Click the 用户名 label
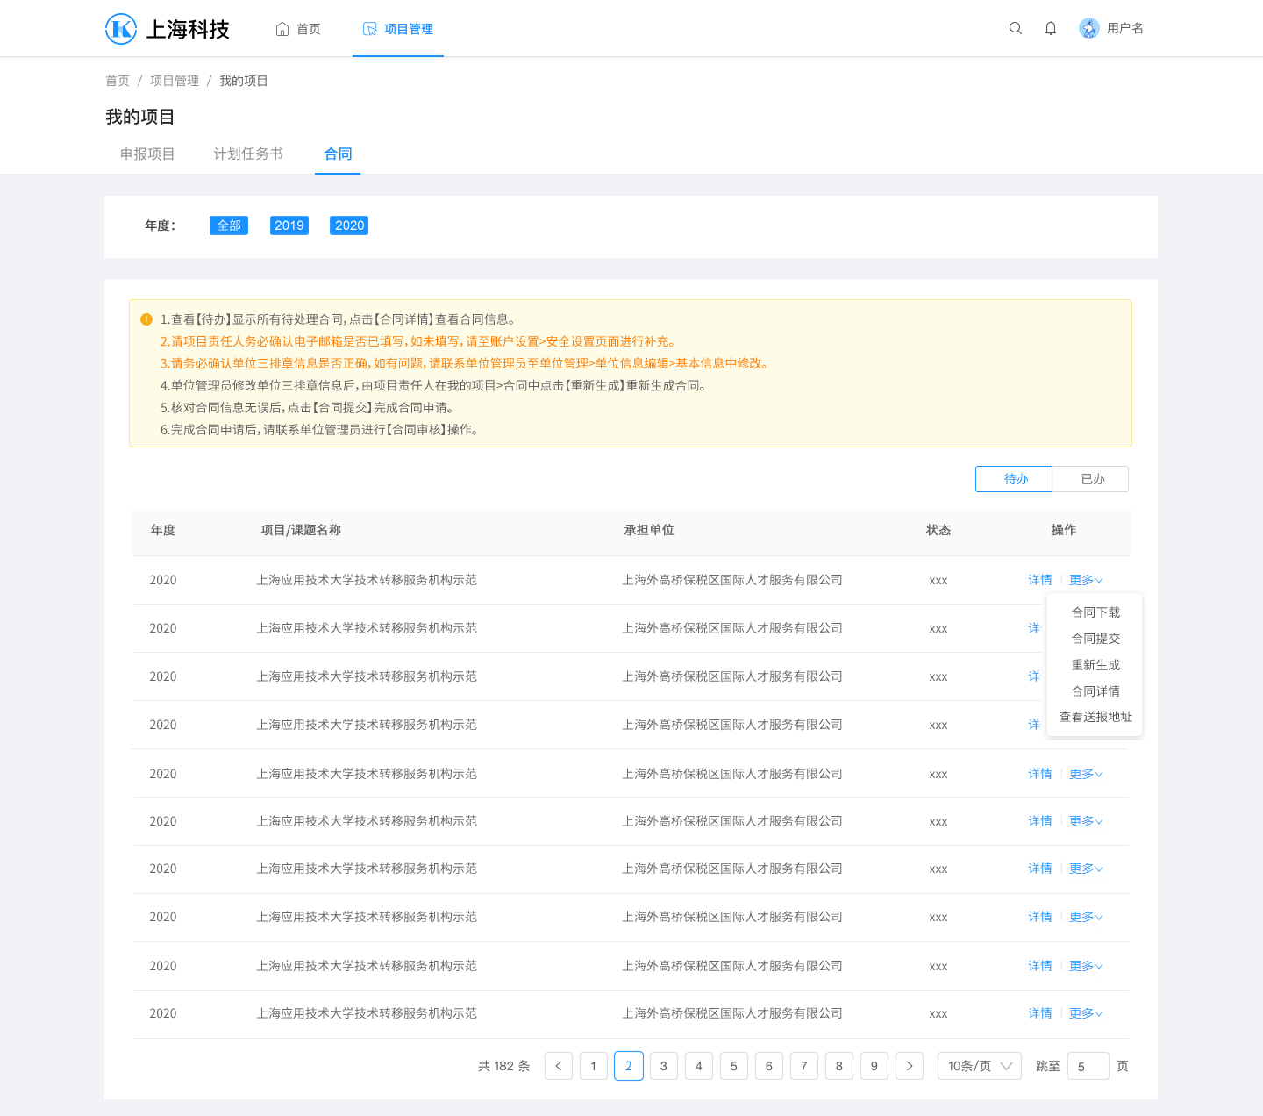This screenshot has height=1116, width=1263. tap(1125, 28)
